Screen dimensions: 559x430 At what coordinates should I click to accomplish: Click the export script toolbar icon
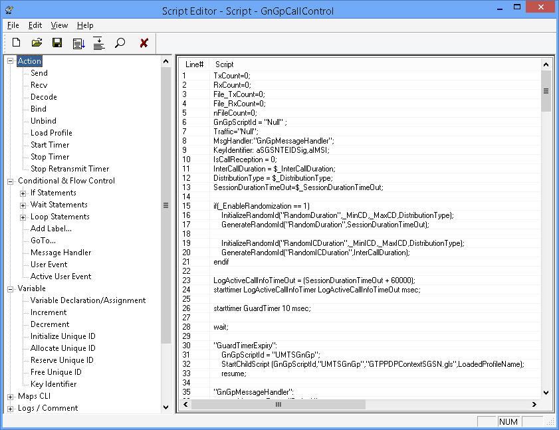[x=78, y=43]
